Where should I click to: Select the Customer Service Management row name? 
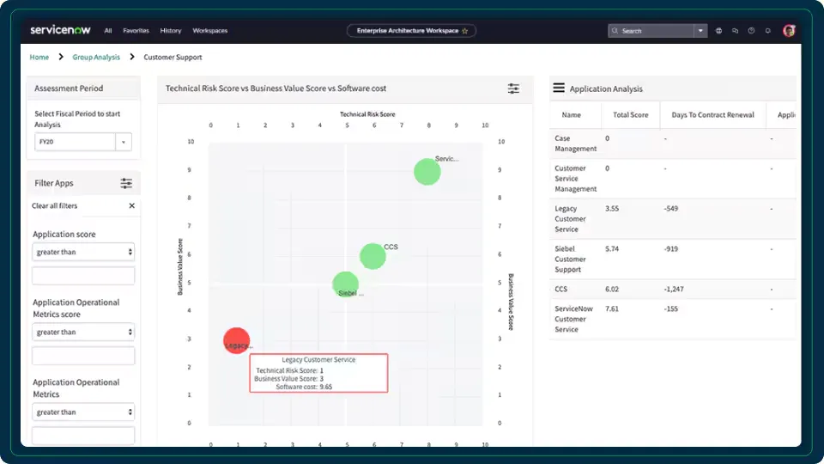tap(575, 179)
